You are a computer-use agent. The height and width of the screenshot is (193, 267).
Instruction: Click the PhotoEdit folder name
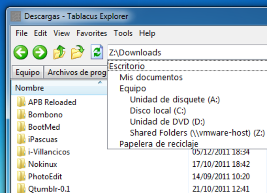45,177
